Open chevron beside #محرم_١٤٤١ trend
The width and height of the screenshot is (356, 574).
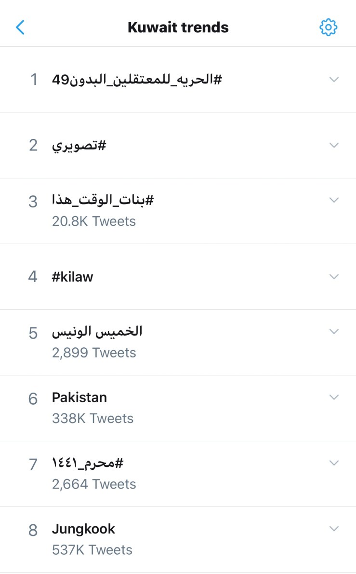click(x=334, y=463)
